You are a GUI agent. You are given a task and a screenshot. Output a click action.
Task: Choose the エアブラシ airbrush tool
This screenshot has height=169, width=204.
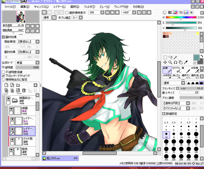176,70
